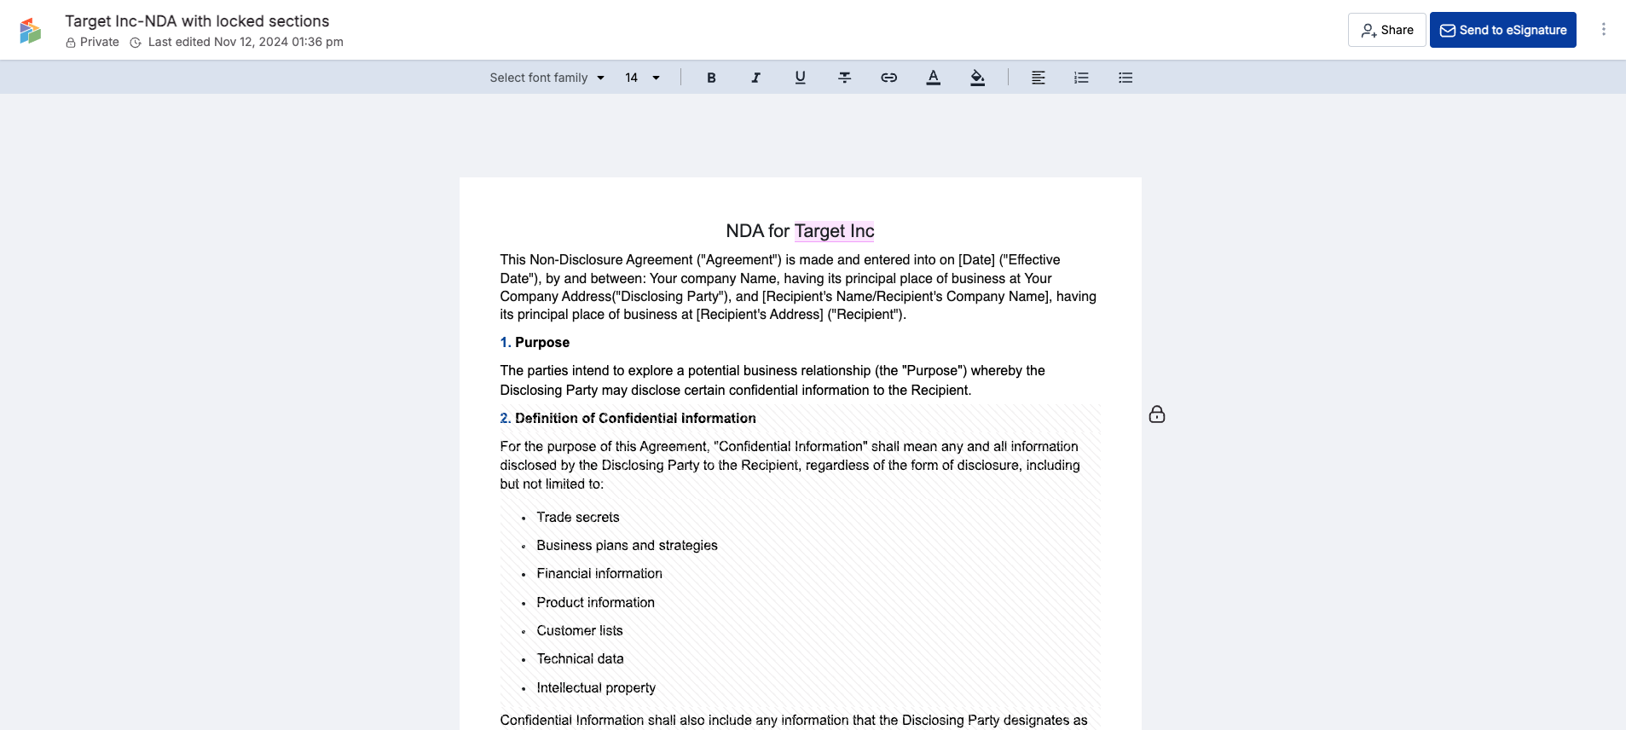Image resolution: width=1626 pixels, height=730 pixels.
Task: Click 'Business plans and strategies' bullet
Action: 627,546
